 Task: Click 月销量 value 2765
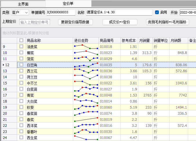coord(148,95)
